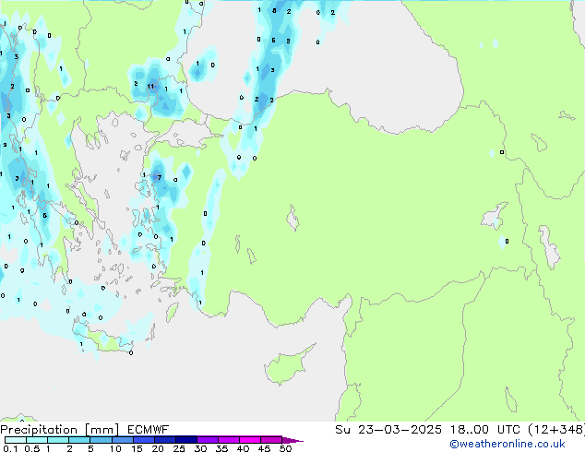Pick the 5–10 mm legend swatch
This screenshot has height=452, width=585.
tap(101, 440)
